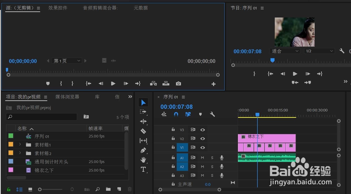Screen dimensions: 351x194
Task: Export frame with the camera icon
Action: pyautogui.click(x=178, y=84)
